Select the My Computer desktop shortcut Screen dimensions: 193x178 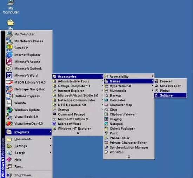(x=11, y=7)
